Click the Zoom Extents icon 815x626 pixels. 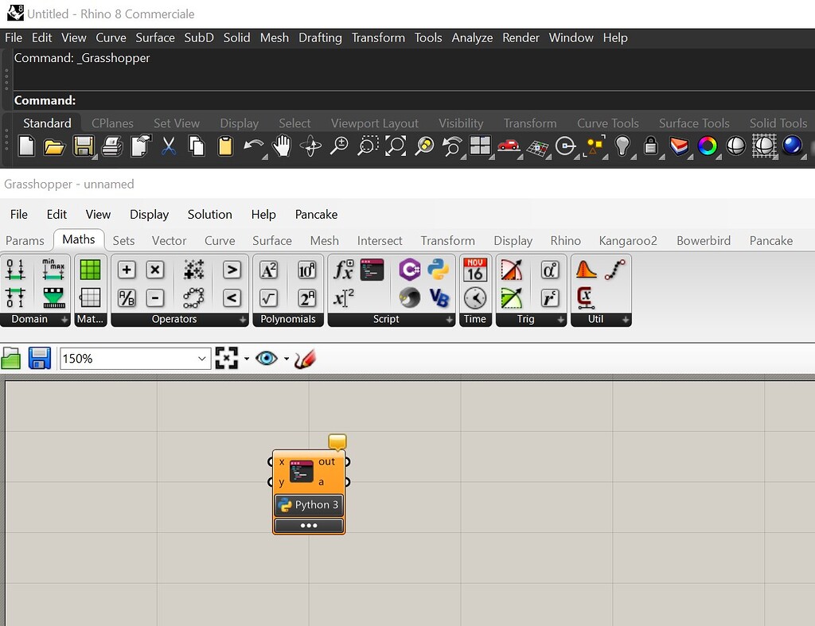pos(396,146)
